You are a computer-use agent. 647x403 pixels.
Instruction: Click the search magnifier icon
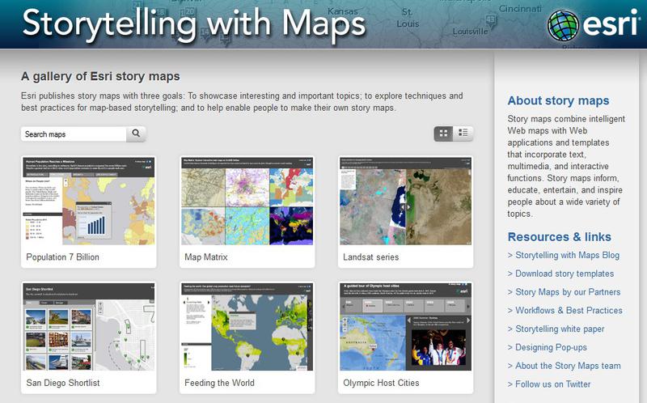click(136, 134)
